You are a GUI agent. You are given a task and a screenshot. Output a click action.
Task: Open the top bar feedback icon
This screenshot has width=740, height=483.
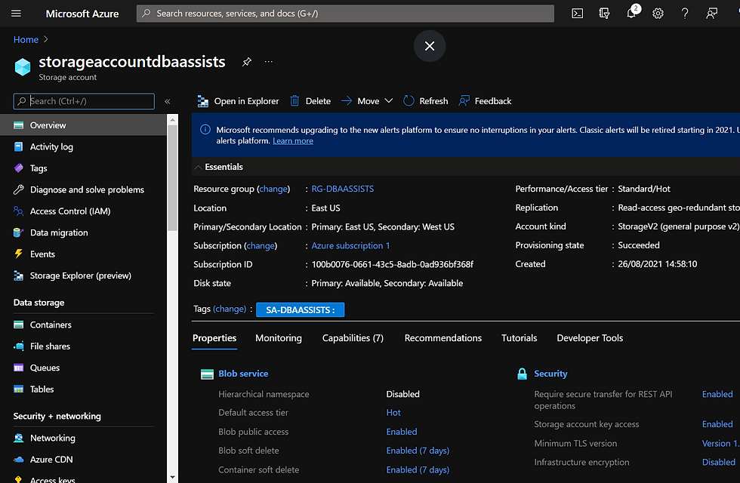point(711,14)
